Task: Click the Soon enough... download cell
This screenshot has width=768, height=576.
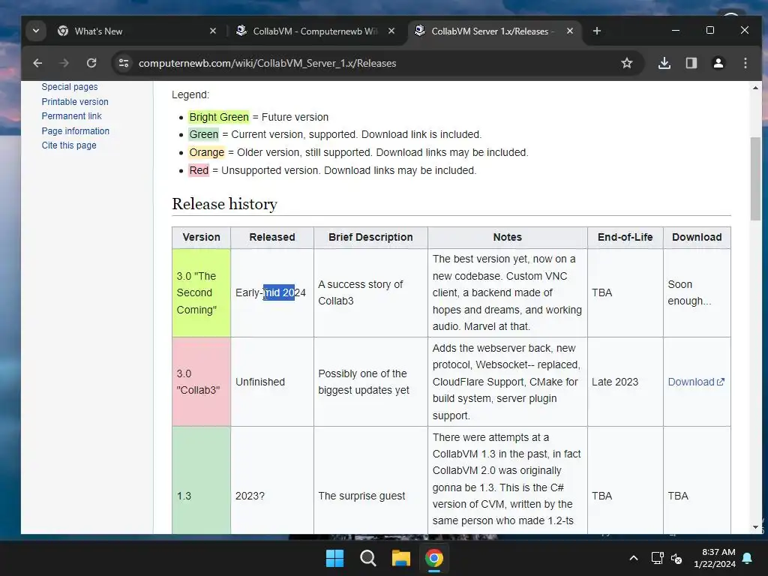Action: (697, 293)
